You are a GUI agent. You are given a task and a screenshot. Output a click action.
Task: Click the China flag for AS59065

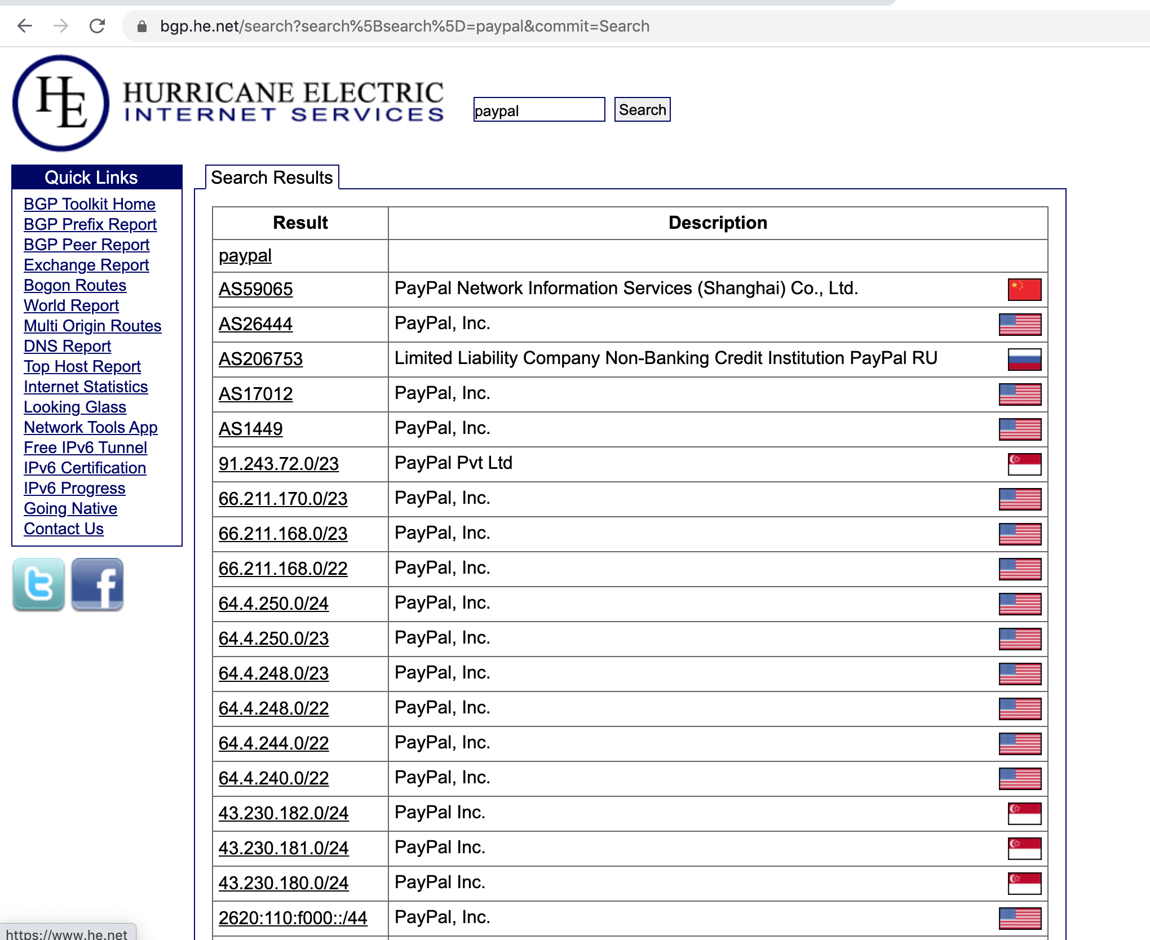point(1024,290)
